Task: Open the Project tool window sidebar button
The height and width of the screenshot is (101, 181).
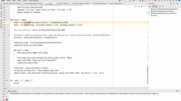Action: [1, 6]
